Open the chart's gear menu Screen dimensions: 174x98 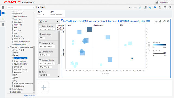(x=168, y=21)
